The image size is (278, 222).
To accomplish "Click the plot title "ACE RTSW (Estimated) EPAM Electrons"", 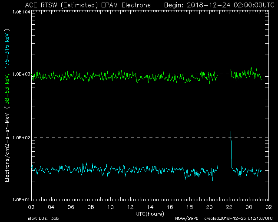I will click(x=88, y=5).
